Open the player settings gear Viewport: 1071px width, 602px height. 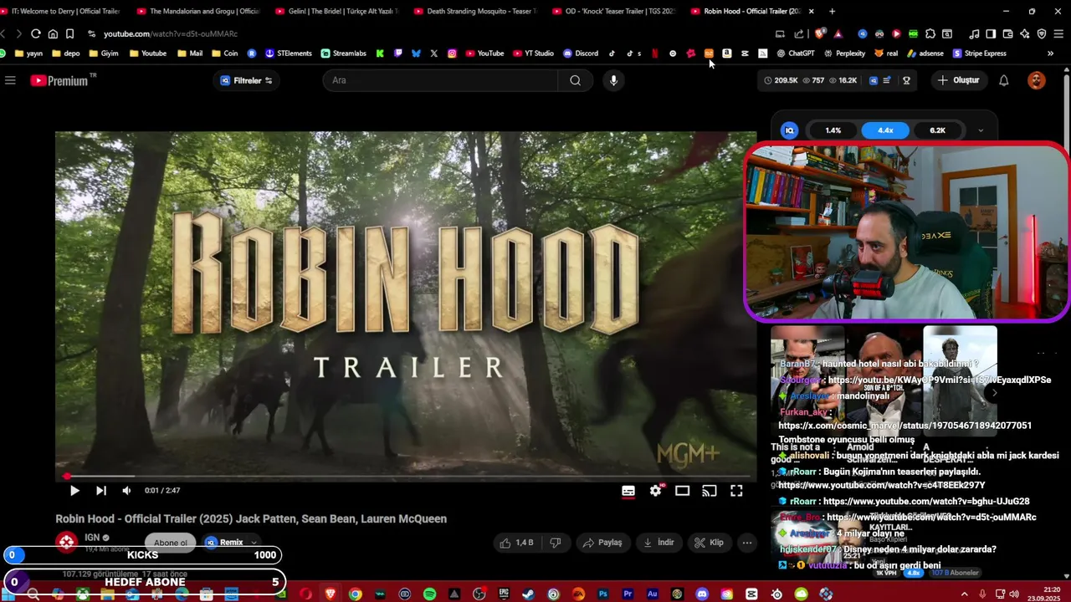coord(655,491)
